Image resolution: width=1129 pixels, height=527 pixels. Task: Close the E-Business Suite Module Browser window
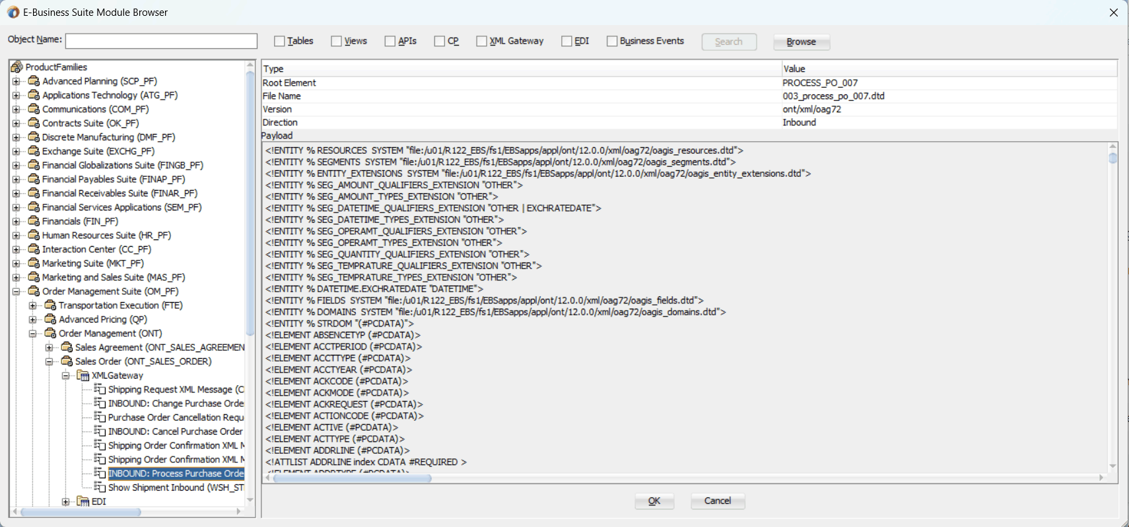[1113, 13]
